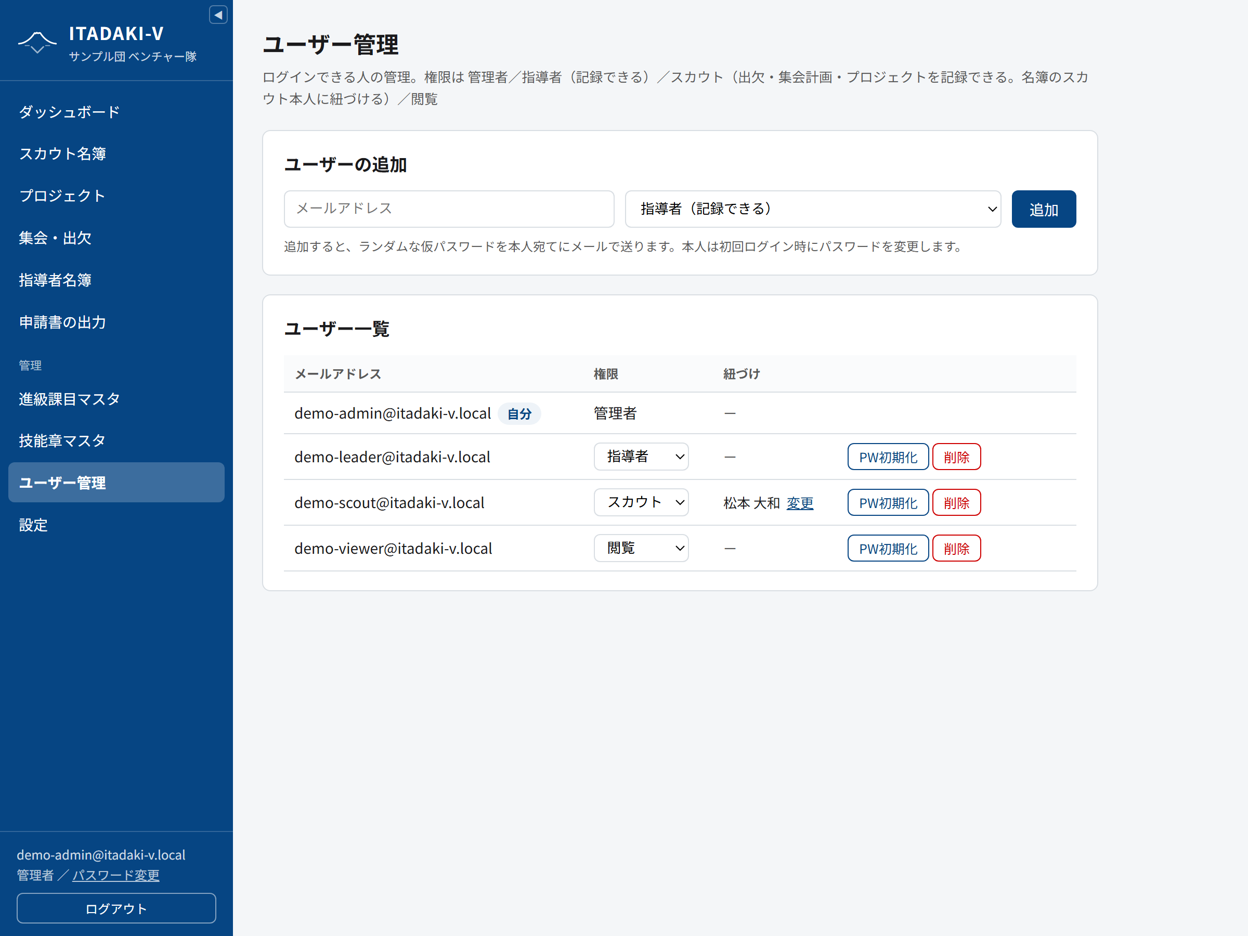1248x936 pixels.
Task: Click the ログアウト button
Action: [116, 908]
